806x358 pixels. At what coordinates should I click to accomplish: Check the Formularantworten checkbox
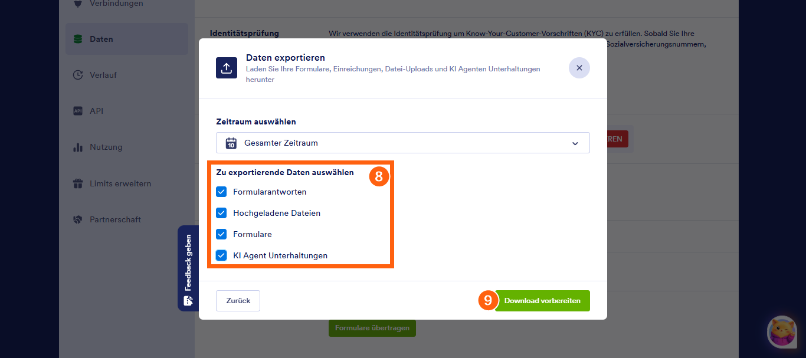221,192
